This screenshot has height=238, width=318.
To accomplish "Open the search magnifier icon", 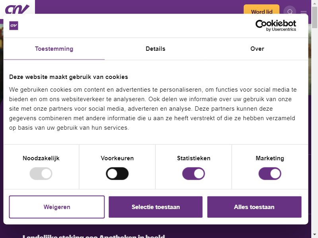I will [x=290, y=12].
